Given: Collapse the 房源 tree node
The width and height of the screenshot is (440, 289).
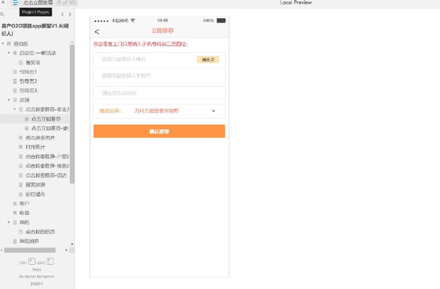Looking at the screenshot, I should pos(9,100).
